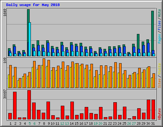This screenshot has width=163, height=127.
Task: Click the red KBytes bar for day 30
Action: coord(148,110)
